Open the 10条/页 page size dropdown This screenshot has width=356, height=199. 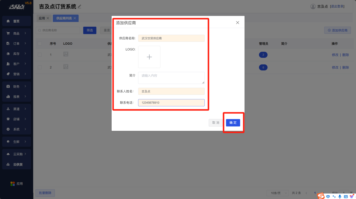tap(278, 193)
